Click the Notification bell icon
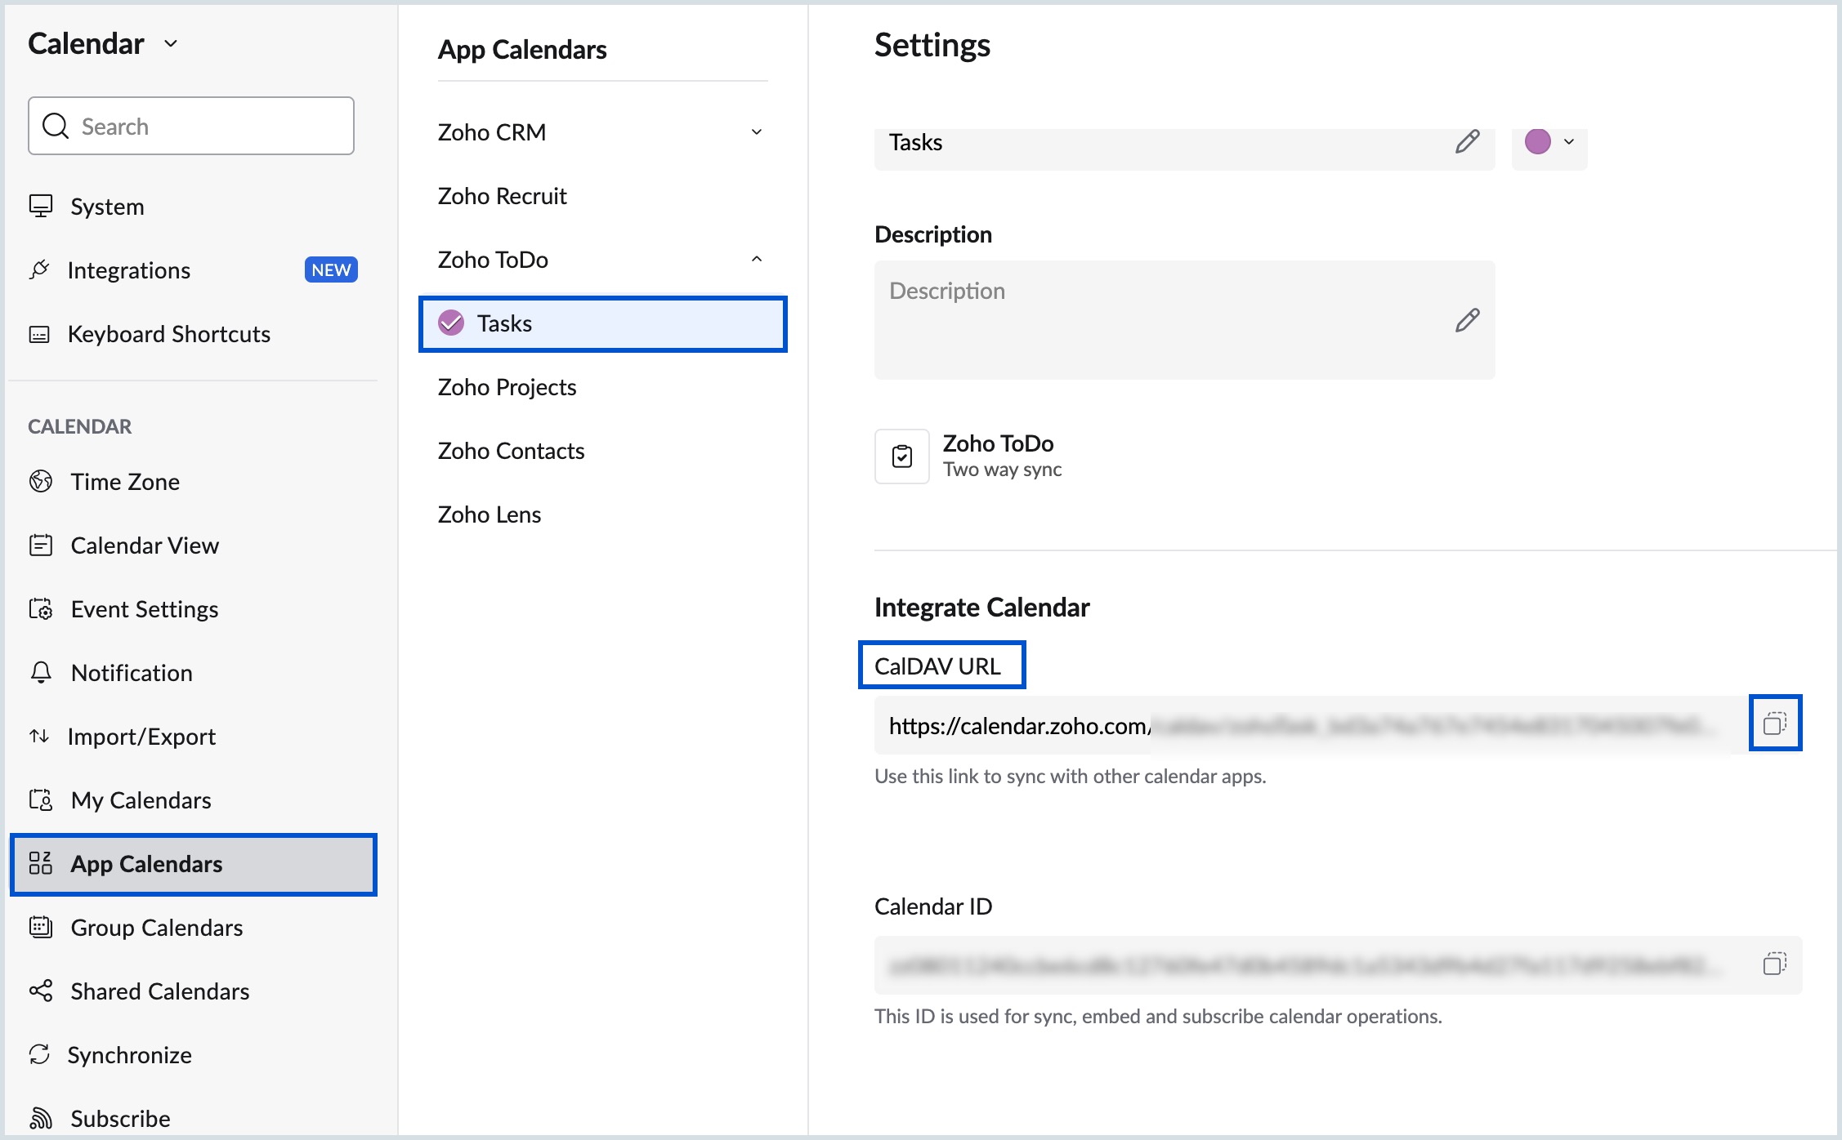This screenshot has width=1842, height=1140. [x=41, y=673]
